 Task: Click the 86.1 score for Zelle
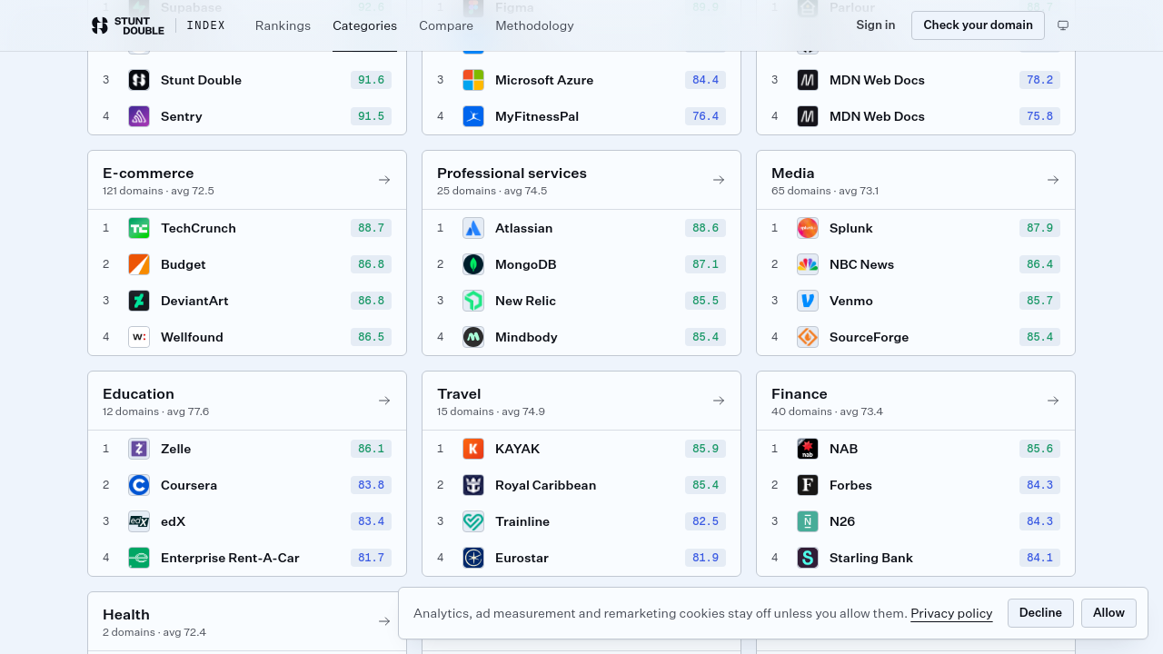coord(371,449)
